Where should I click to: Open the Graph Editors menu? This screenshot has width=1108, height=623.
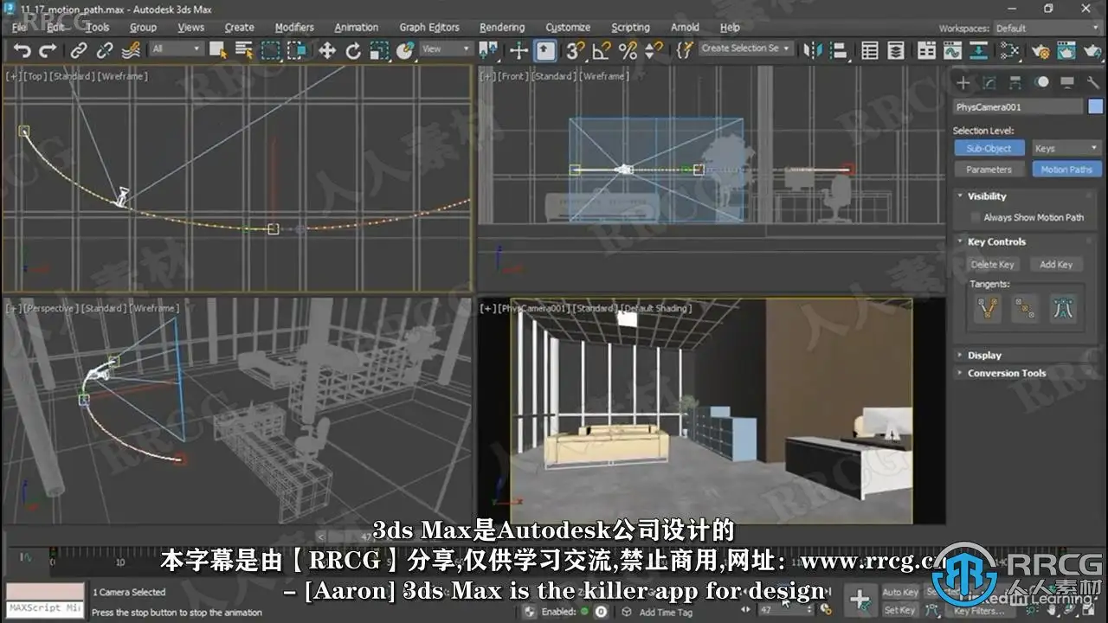point(429,28)
